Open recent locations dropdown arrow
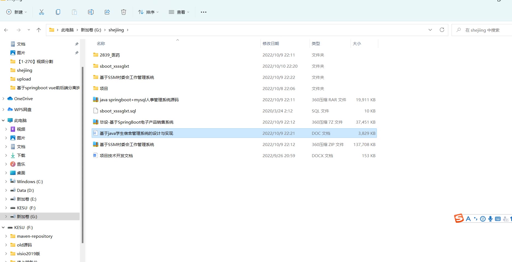The height and width of the screenshot is (262, 512). pos(29,30)
